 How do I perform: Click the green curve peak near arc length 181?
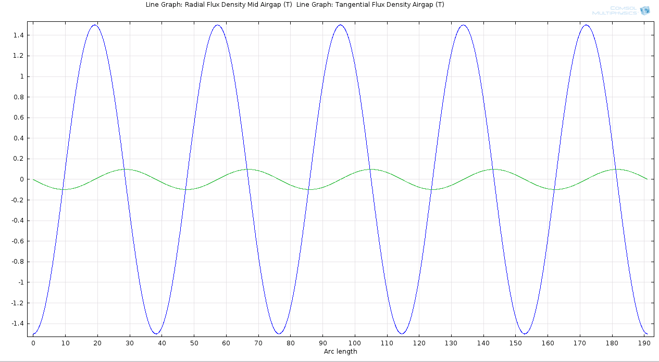[x=616, y=169]
